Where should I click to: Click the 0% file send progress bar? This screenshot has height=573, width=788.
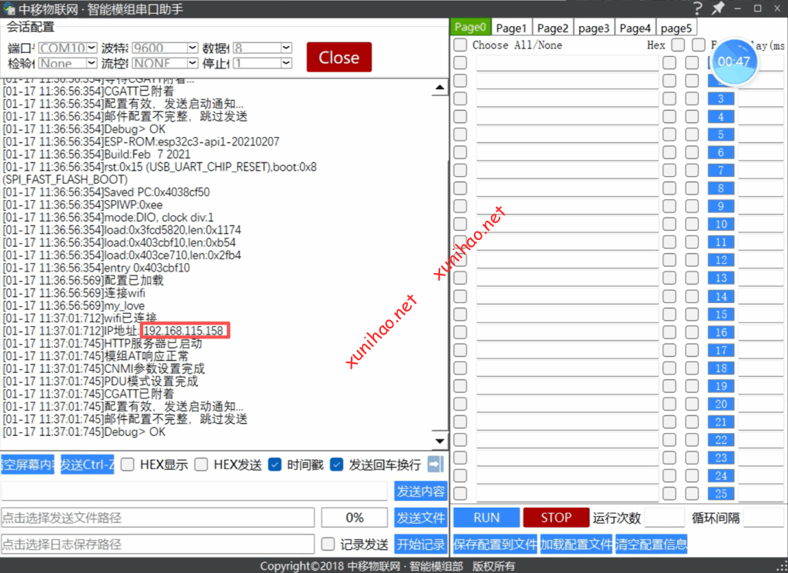click(355, 518)
